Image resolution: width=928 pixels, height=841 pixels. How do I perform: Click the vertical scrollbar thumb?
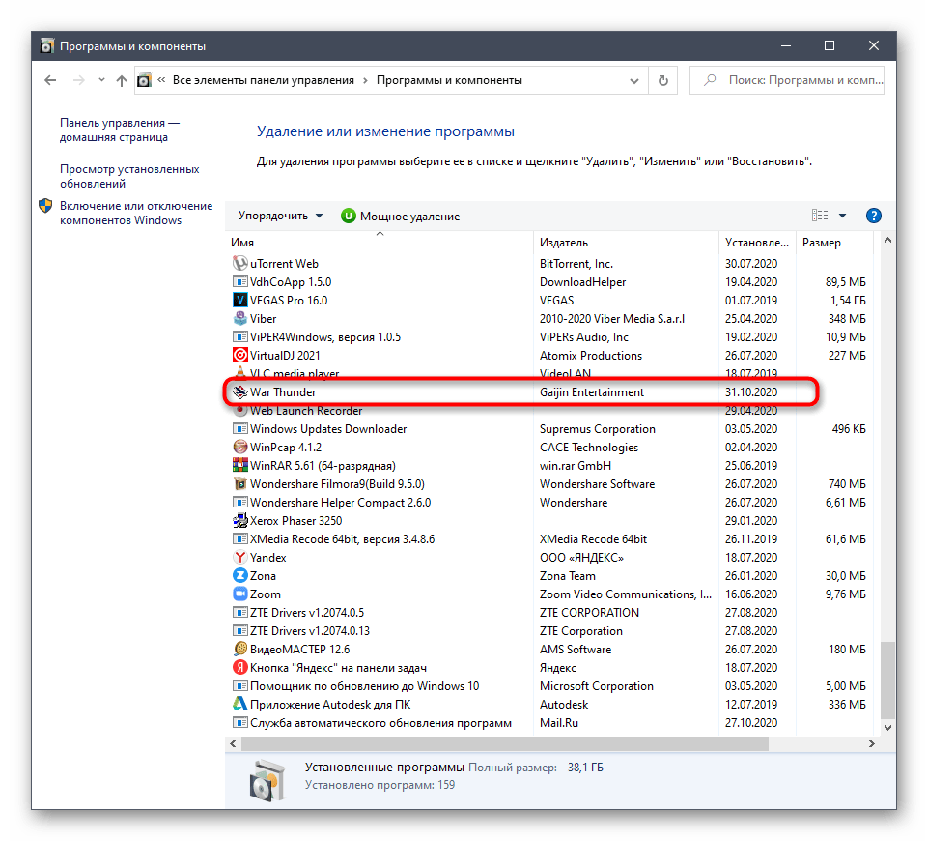point(887,688)
